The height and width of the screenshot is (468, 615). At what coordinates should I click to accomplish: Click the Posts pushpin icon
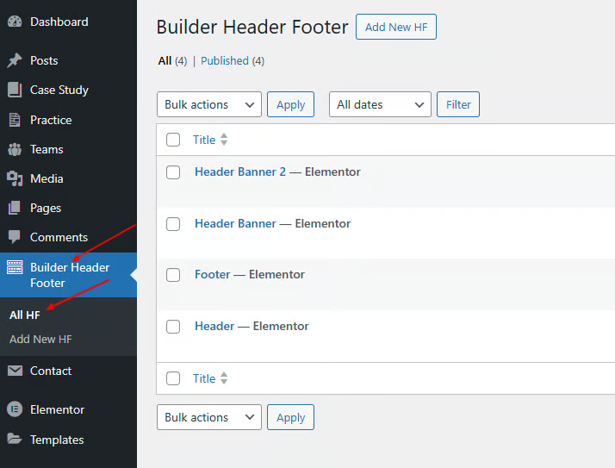[15, 60]
